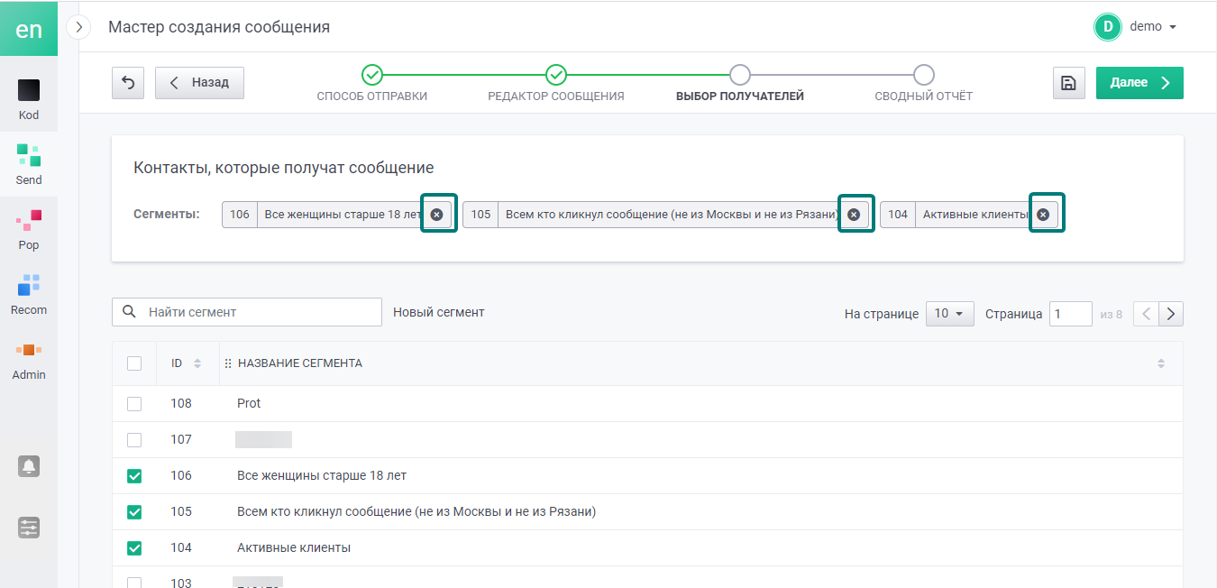Jump to Сводный отчёт step
This screenshot has width=1217, height=588.
point(924,83)
